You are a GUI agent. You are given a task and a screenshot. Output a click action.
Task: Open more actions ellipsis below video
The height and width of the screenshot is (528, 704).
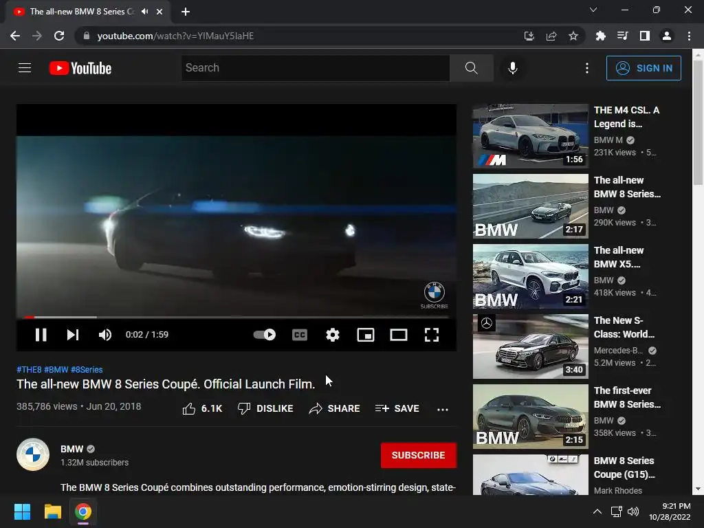click(x=443, y=409)
